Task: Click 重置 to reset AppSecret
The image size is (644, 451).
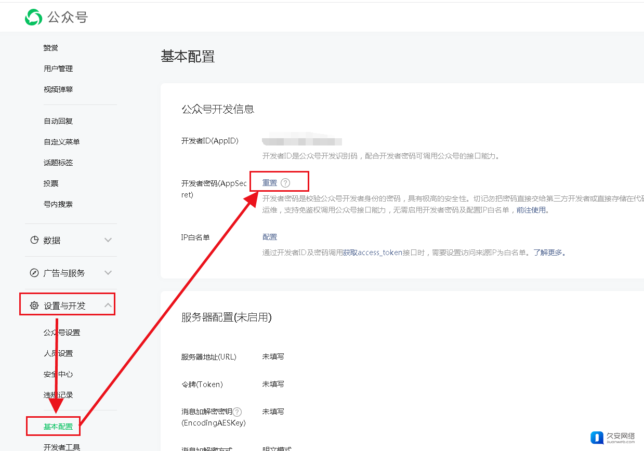Action: 270,183
